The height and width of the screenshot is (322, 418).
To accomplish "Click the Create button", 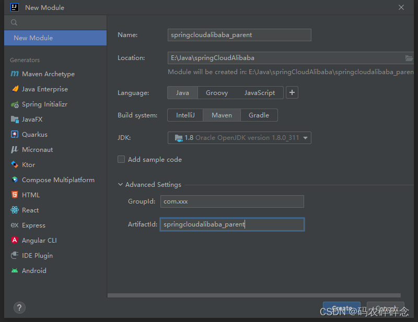I will point(342,308).
